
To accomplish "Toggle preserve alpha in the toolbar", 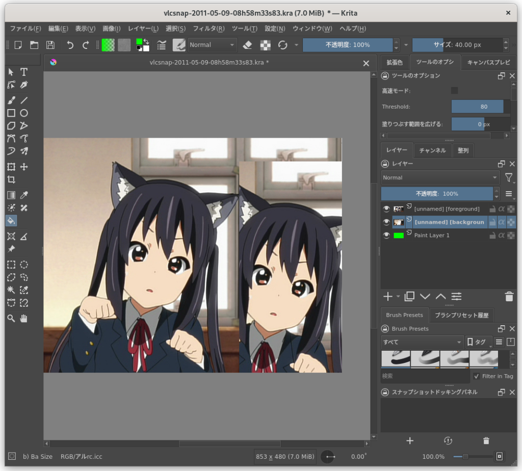I will pyautogui.click(x=265, y=45).
